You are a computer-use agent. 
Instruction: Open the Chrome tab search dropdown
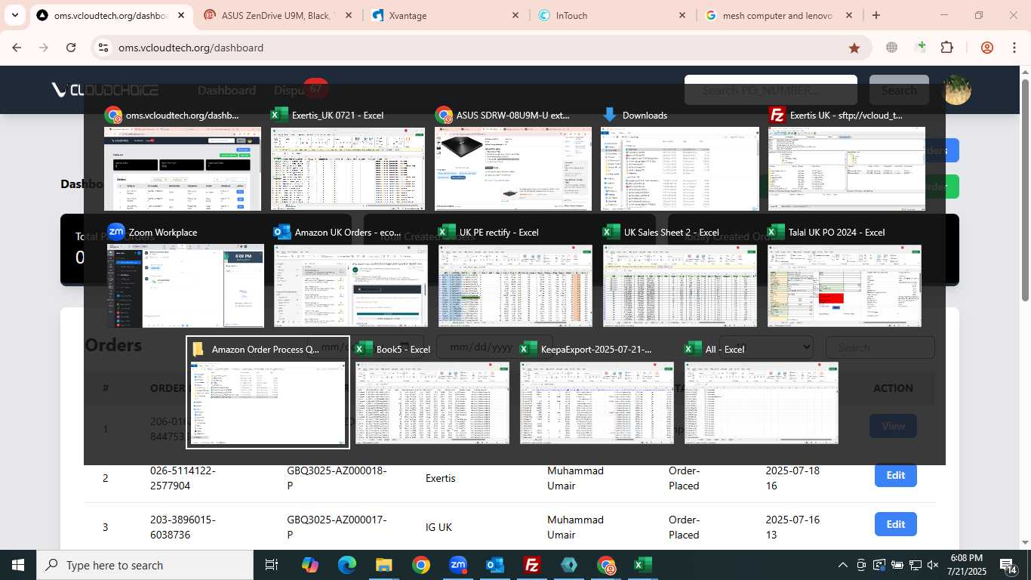click(15, 15)
